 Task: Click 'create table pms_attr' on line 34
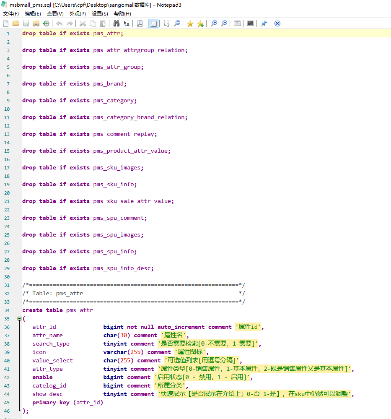coord(58,310)
